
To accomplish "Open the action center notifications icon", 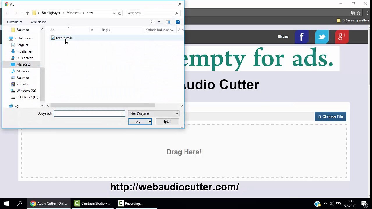I will click(364, 203).
